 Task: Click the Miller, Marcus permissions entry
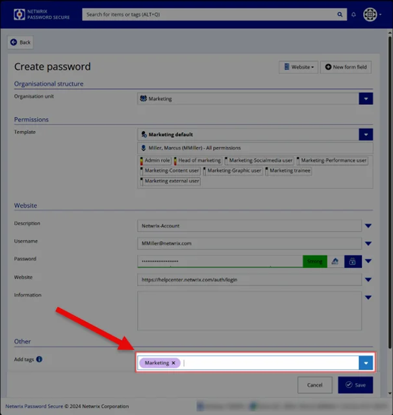[255, 148]
